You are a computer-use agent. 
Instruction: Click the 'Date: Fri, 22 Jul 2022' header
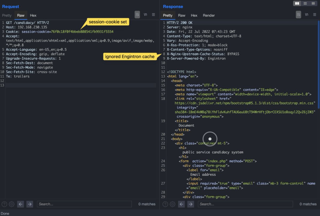coord(201,31)
